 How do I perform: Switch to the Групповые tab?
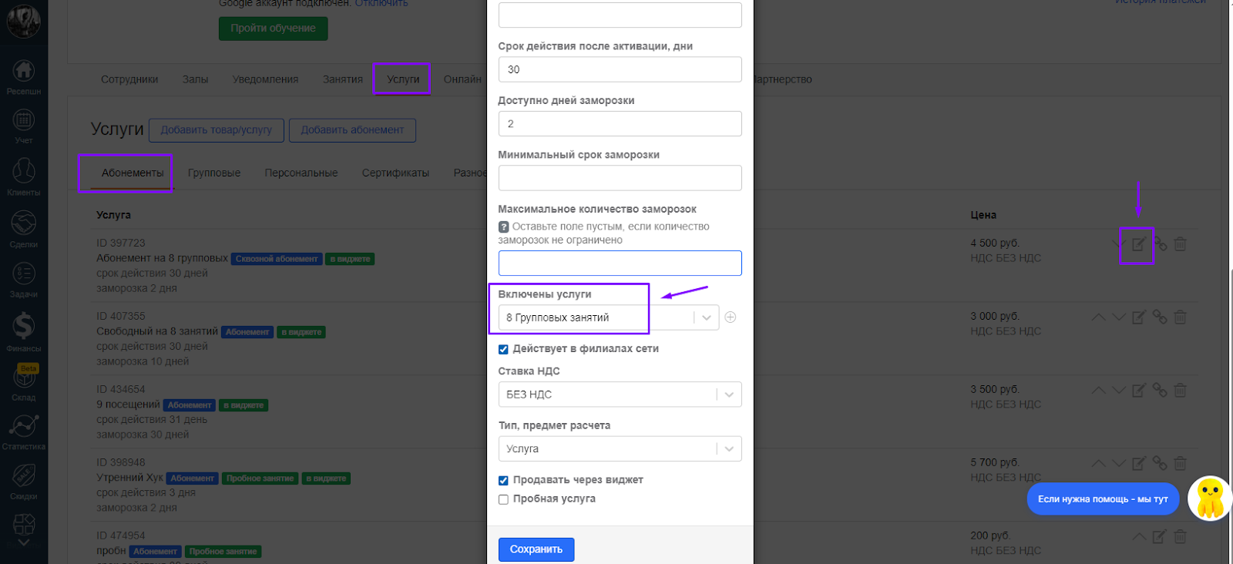point(214,173)
